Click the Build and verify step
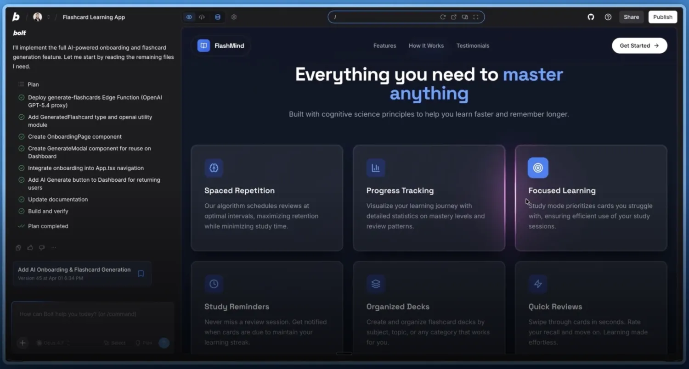This screenshot has width=689, height=369. 48,211
